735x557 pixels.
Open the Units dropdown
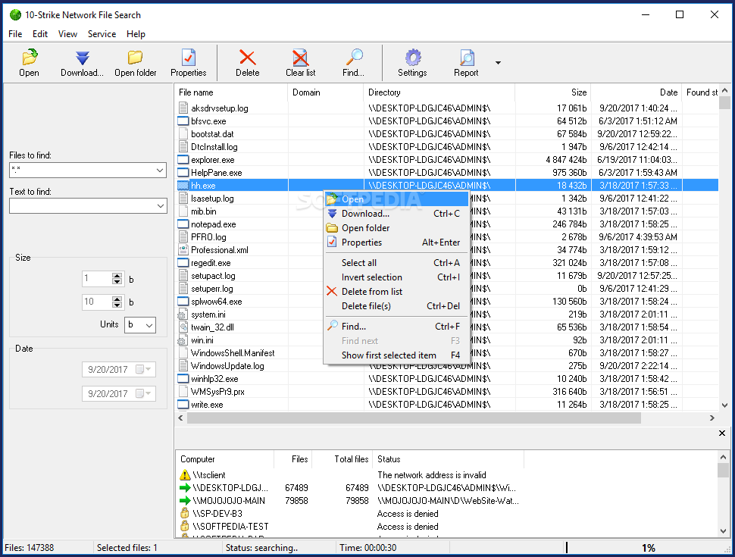coord(149,325)
